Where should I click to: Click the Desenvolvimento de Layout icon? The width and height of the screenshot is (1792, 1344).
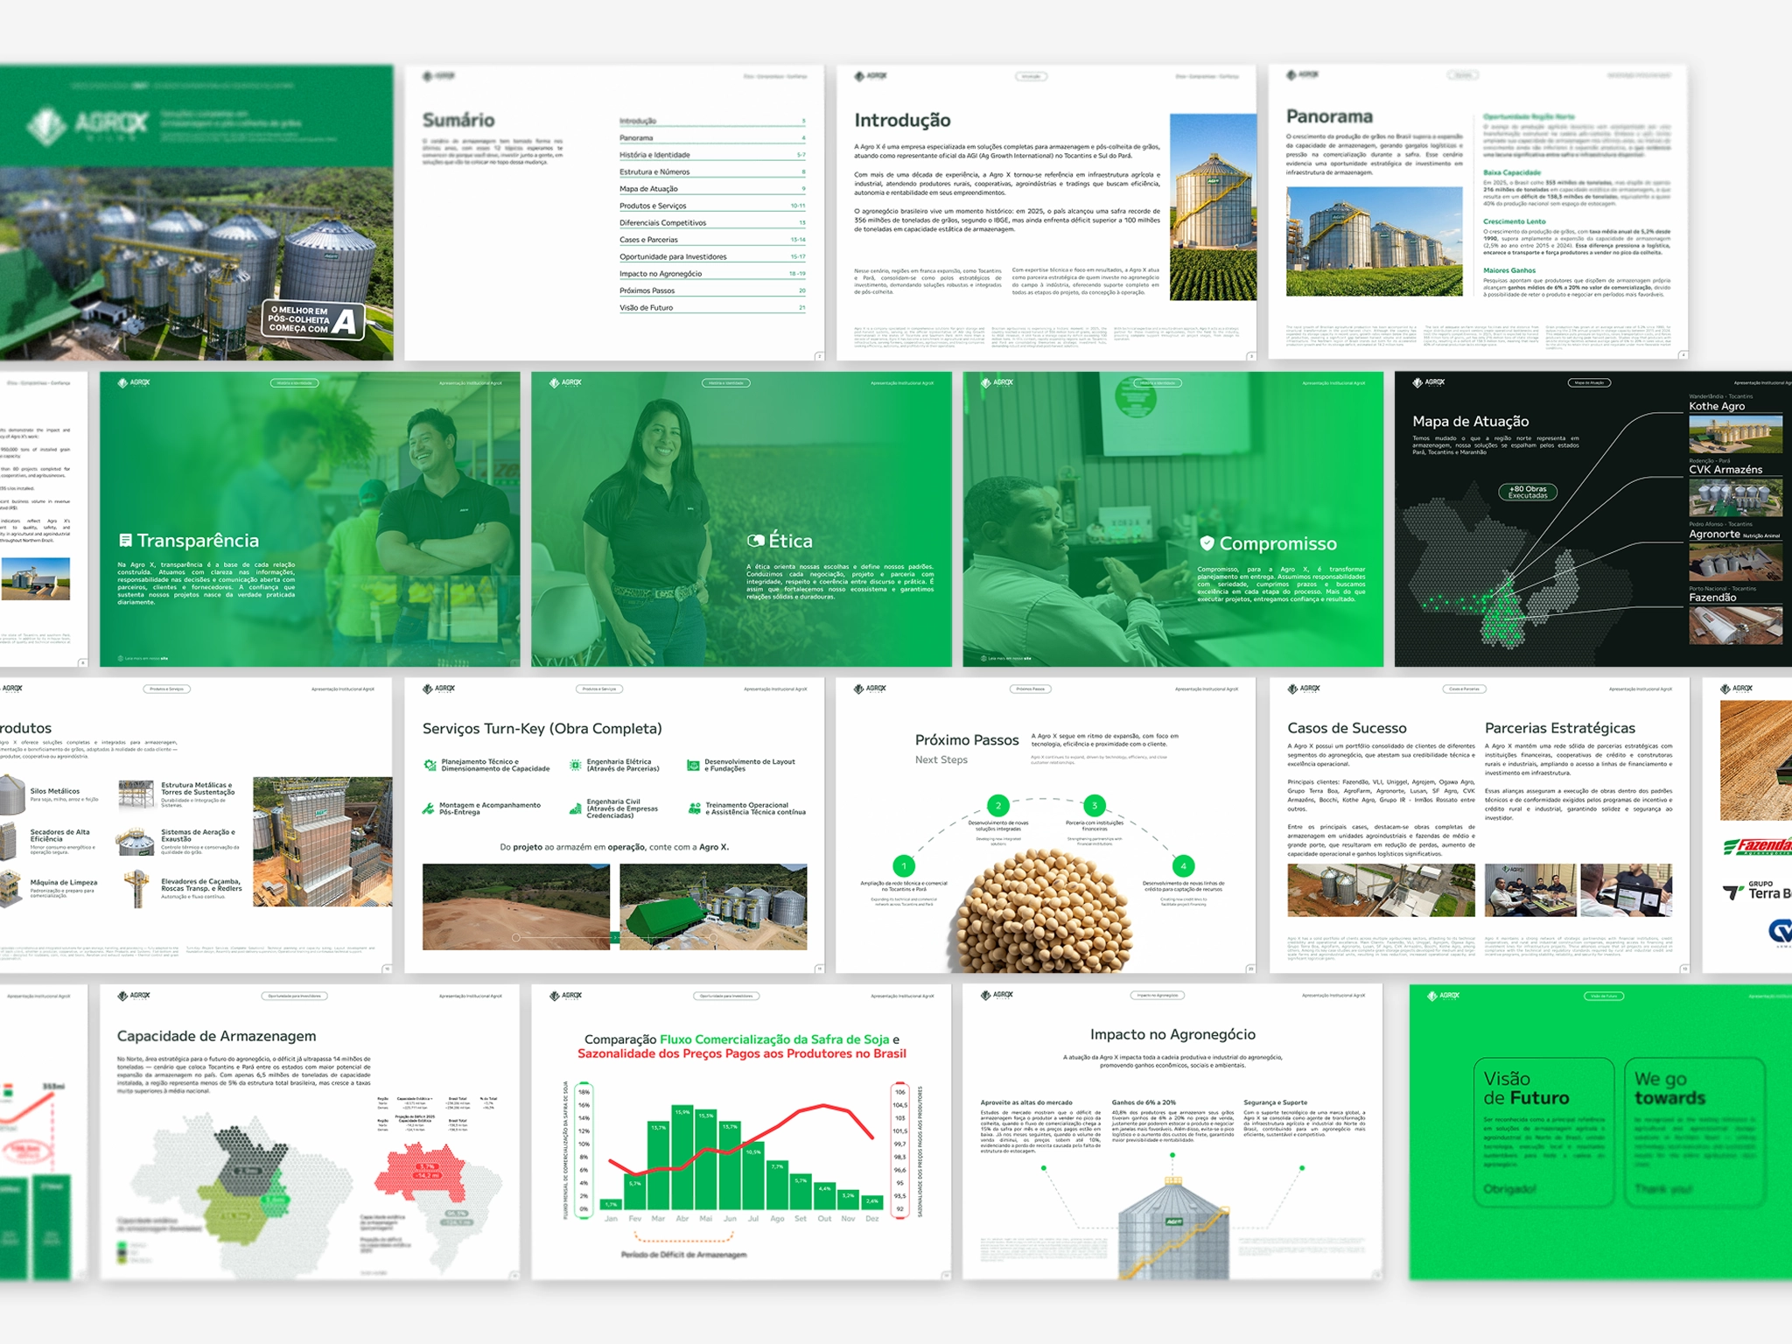coord(694,765)
